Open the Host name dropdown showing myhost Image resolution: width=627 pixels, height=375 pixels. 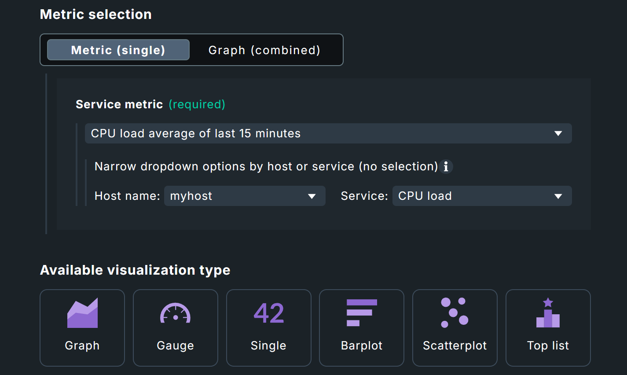point(245,196)
